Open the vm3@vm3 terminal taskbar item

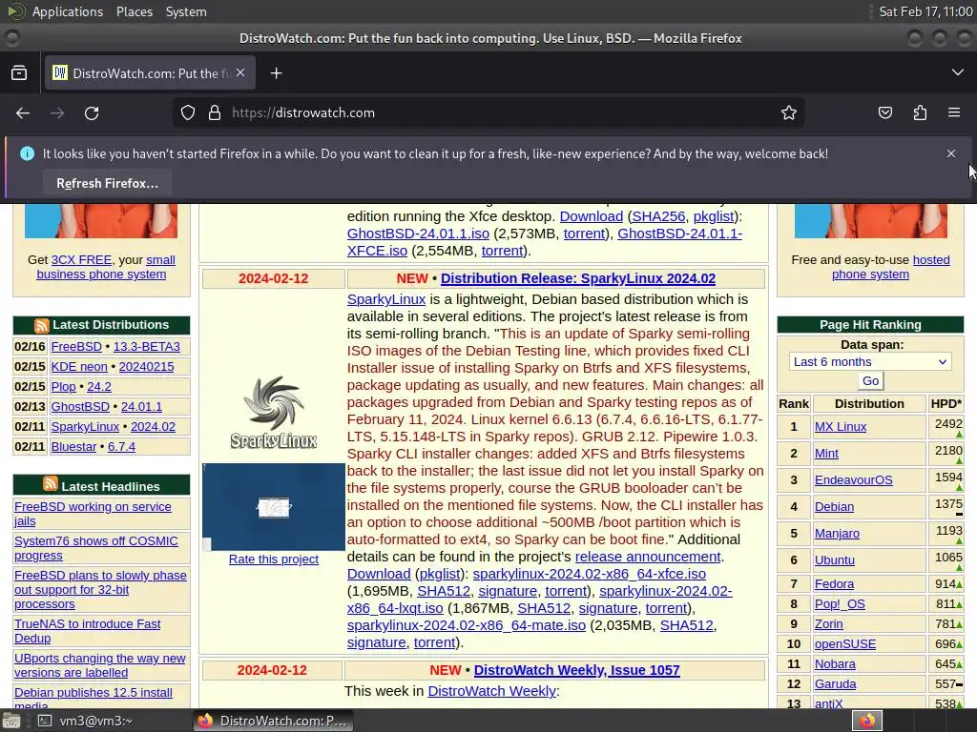(x=85, y=721)
